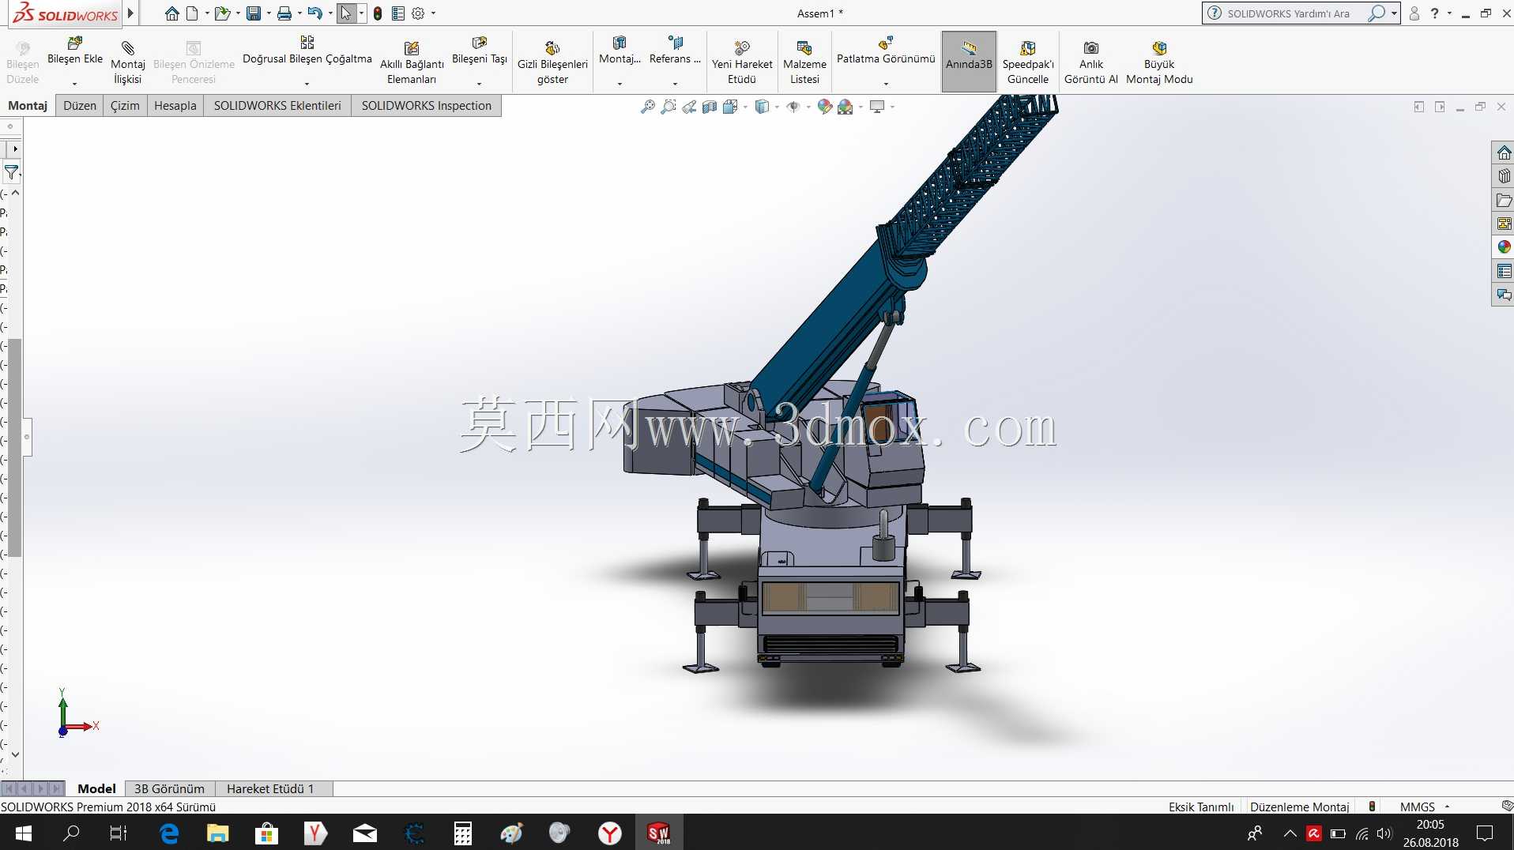Expand Montaj... dropdown arrow
This screenshot has height=850, width=1514.
tap(620, 84)
